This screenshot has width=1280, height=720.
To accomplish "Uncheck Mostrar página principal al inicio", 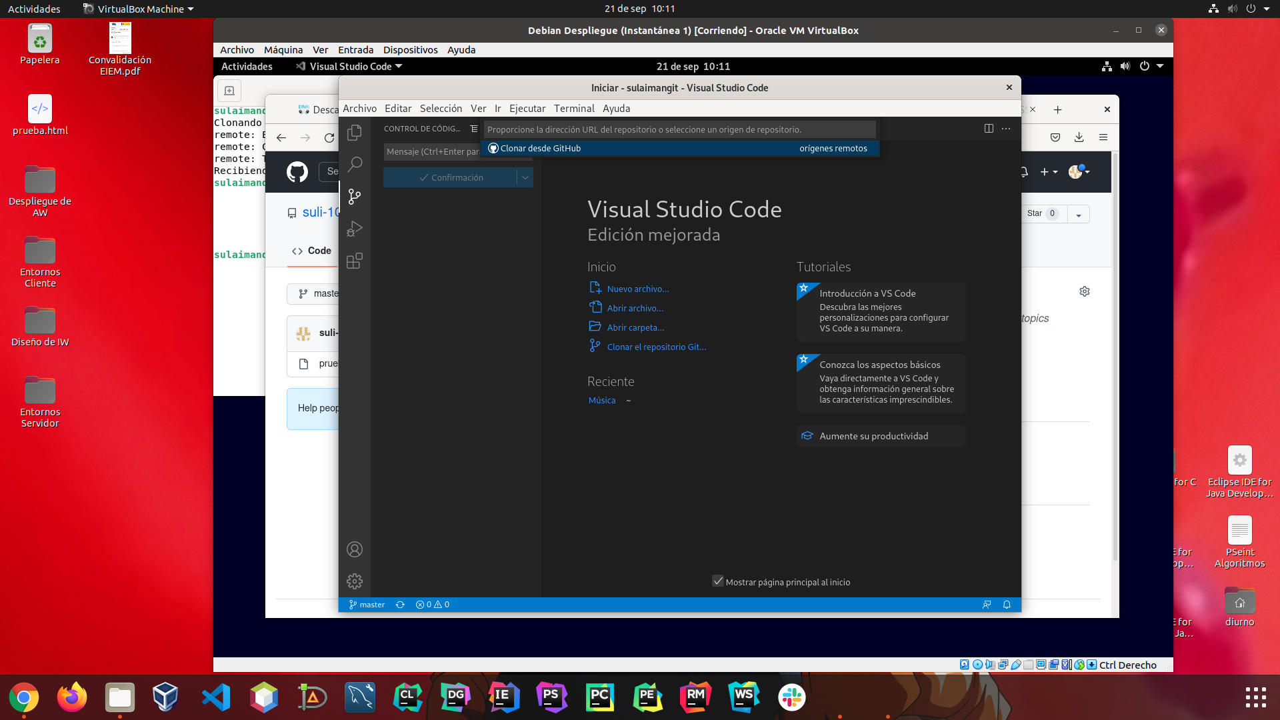I will click(718, 581).
